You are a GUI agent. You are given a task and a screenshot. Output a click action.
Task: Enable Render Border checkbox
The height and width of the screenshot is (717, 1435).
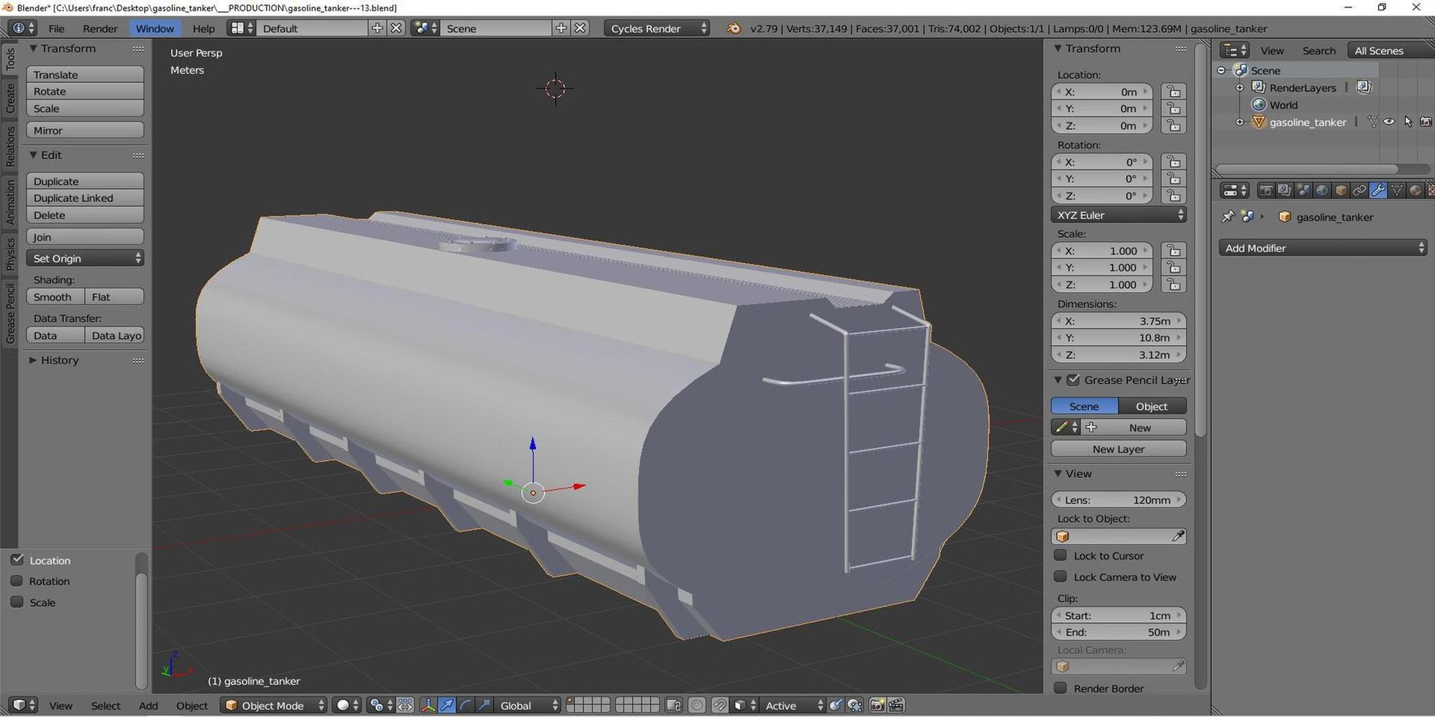[1060, 688]
